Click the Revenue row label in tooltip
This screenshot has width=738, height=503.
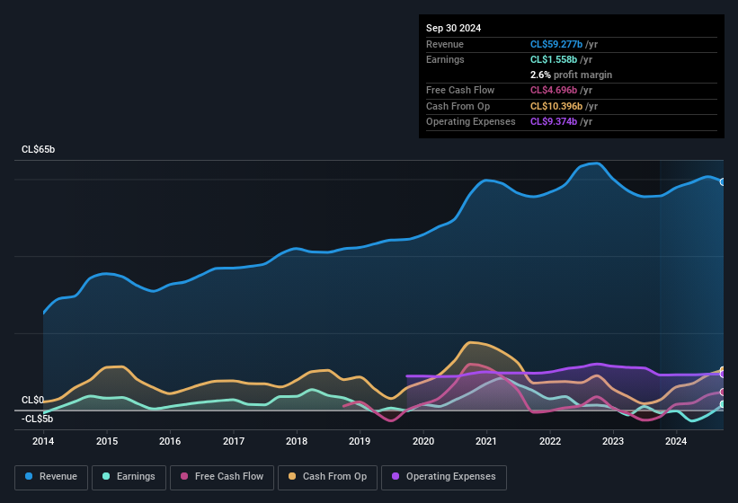point(445,44)
